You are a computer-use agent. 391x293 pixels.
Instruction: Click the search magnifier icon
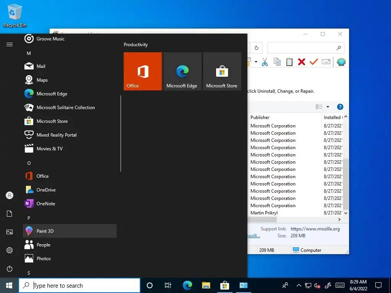[x=339, y=48]
